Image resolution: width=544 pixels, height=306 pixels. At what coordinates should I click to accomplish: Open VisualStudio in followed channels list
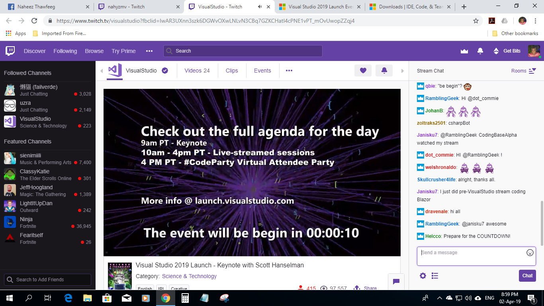pos(48,122)
